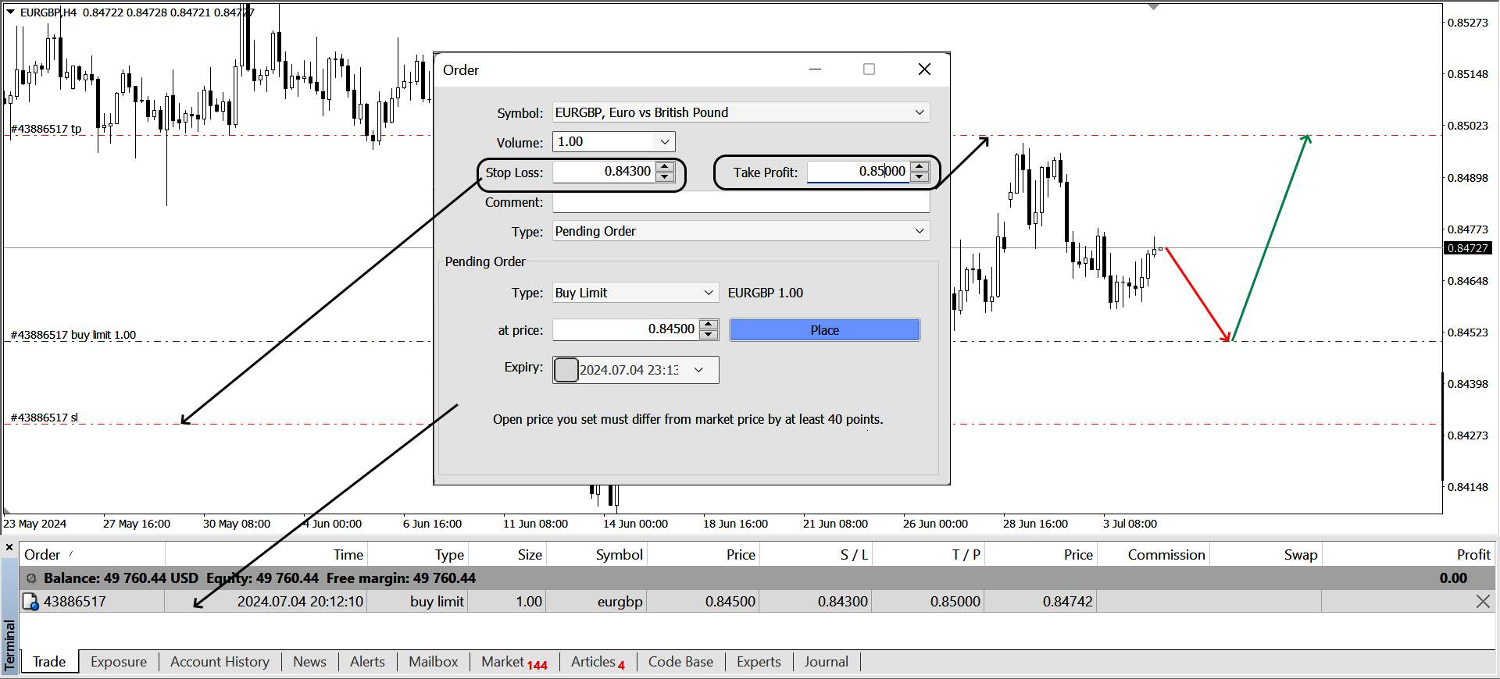Sort by the Order column header
The height and width of the screenshot is (679, 1500).
tap(92, 555)
